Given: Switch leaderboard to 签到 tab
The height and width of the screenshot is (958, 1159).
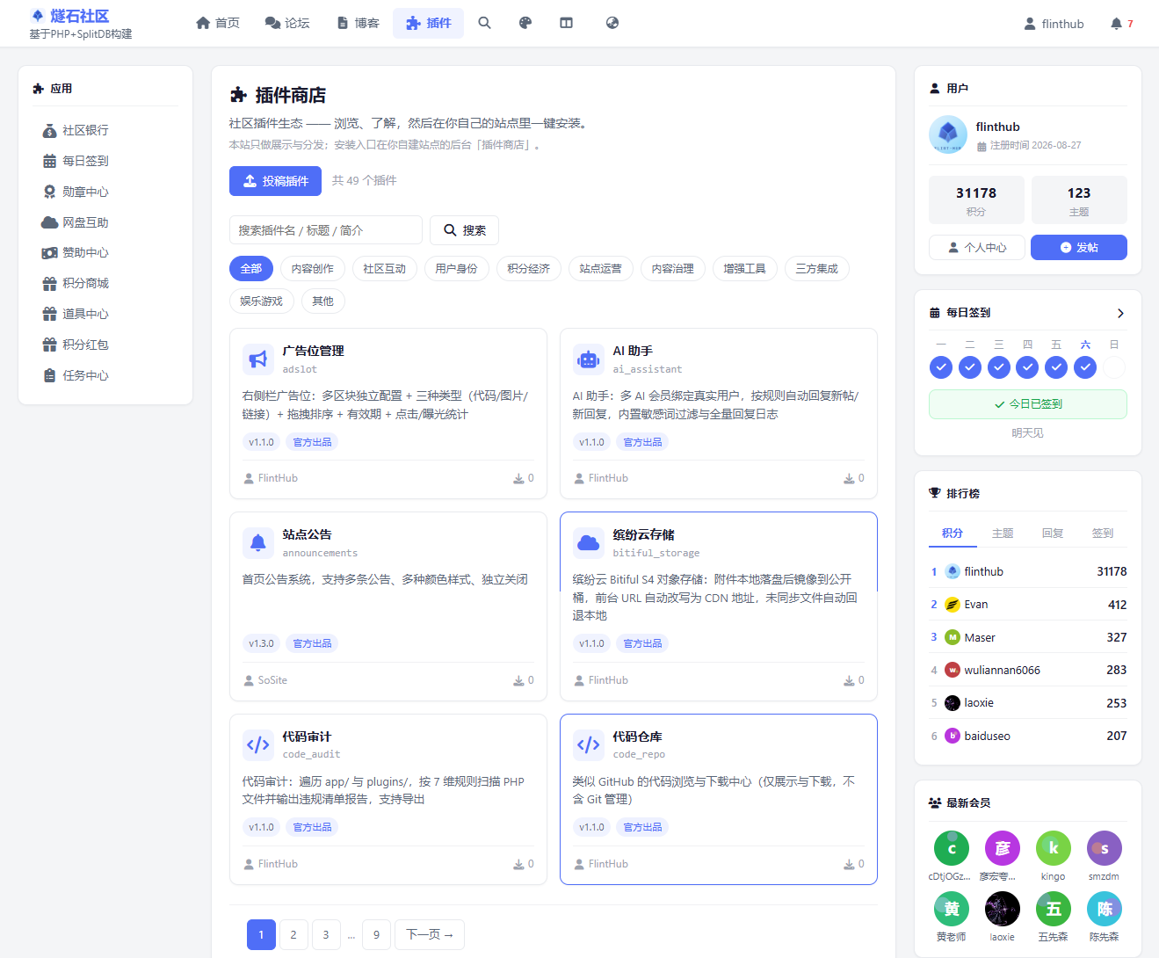Looking at the screenshot, I should (x=1103, y=533).
